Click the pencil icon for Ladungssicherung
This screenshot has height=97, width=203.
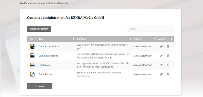(161, 55)
